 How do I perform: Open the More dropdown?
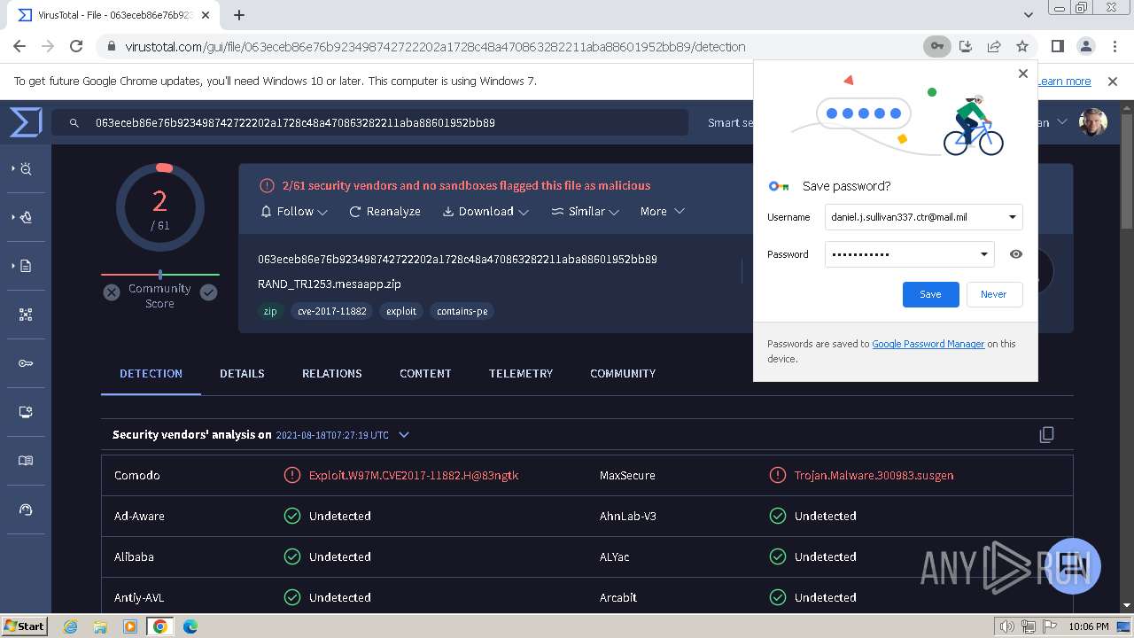tap(662, 212)
